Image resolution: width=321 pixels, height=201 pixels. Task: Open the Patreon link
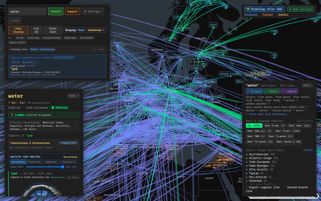click(x=268, y=14)
